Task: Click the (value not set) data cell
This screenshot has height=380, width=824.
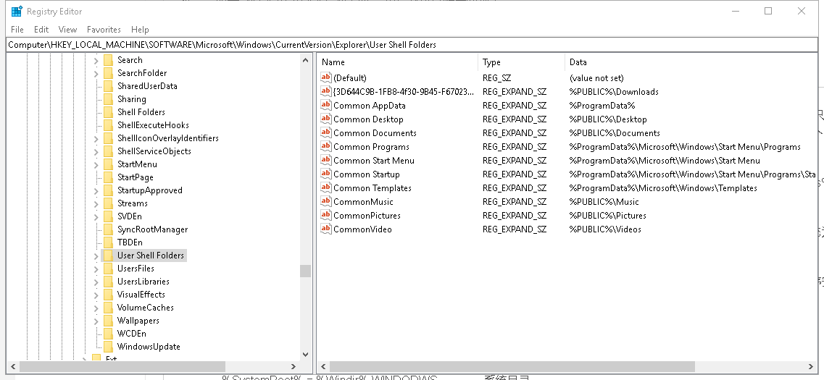Action: [x=596, y=77]
